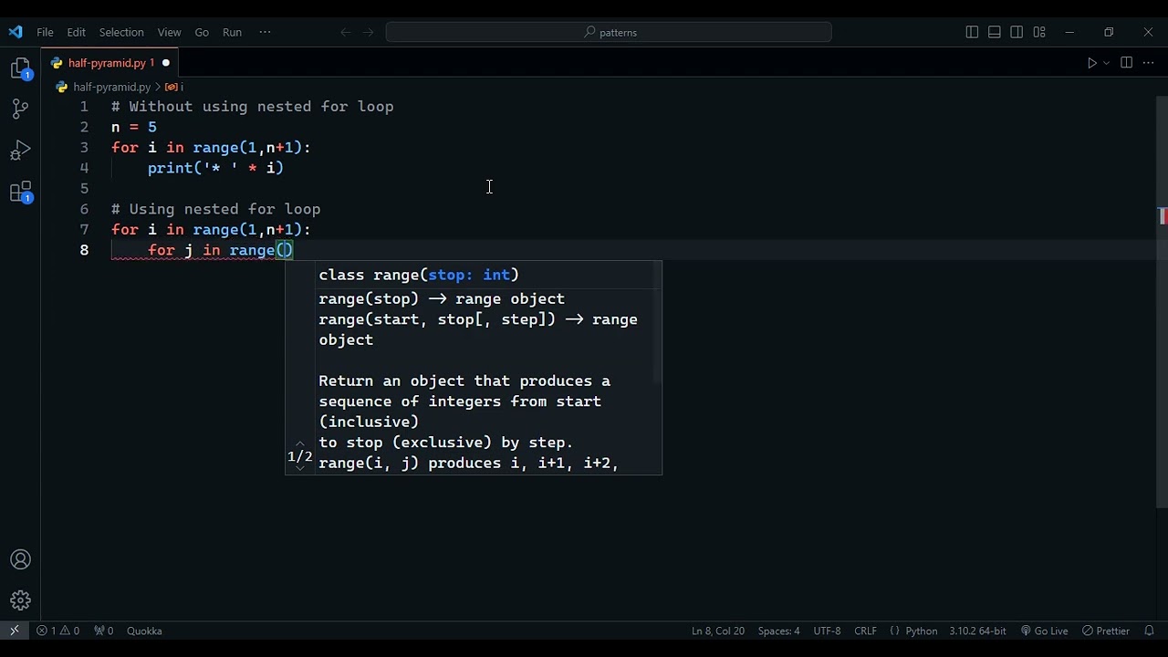This screenshot has width=1168, height=657.
Task: Click Prettier status bar item
Action: 1106,631
